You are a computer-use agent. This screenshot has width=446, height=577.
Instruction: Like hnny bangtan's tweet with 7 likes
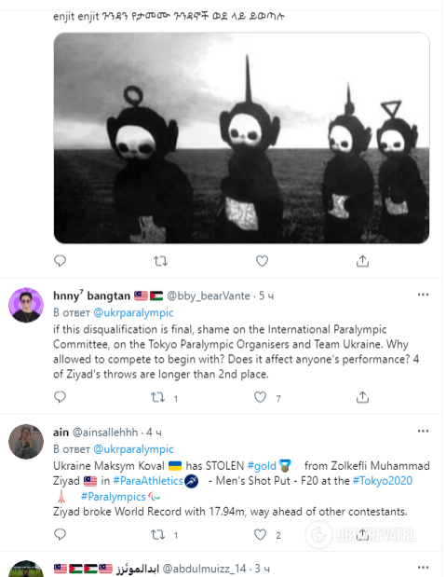261,397
